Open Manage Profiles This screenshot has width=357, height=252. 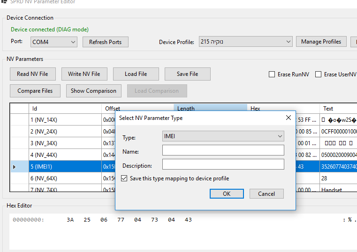coord(321,42)
